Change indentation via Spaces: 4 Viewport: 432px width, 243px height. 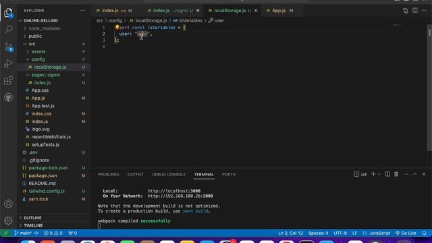(318, 233)
